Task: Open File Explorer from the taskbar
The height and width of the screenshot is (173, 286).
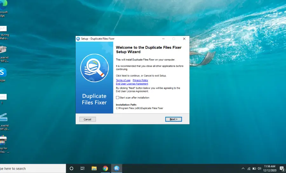Action: (94, 168)
